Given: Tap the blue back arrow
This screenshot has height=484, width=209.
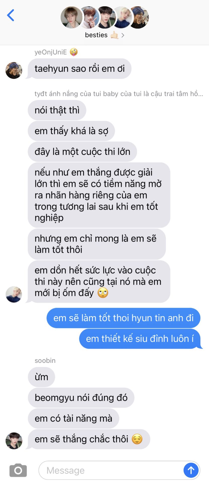Looking at the screenshot, I should pos(11,15).
